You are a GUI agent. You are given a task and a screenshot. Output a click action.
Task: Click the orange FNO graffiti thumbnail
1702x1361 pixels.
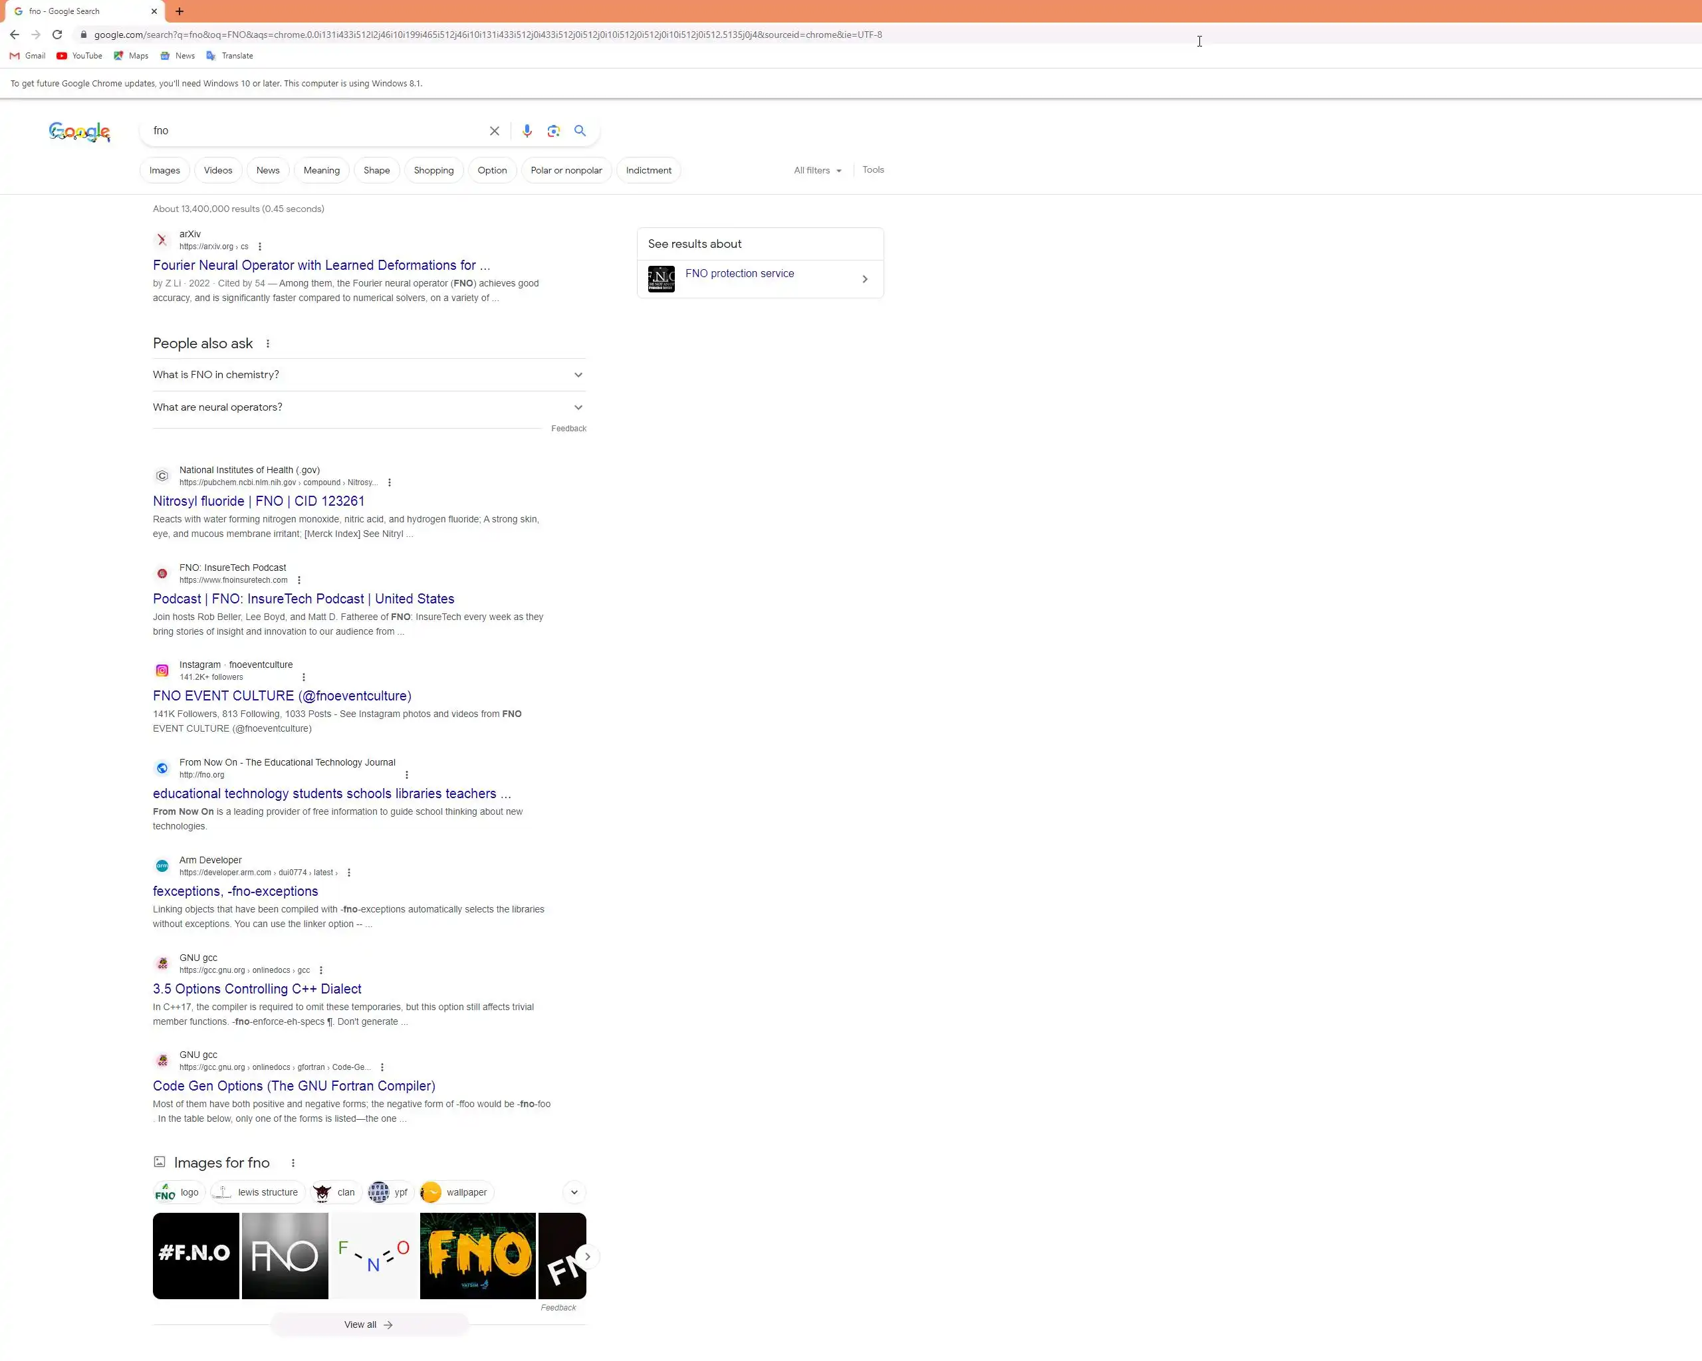(477, 1256)
